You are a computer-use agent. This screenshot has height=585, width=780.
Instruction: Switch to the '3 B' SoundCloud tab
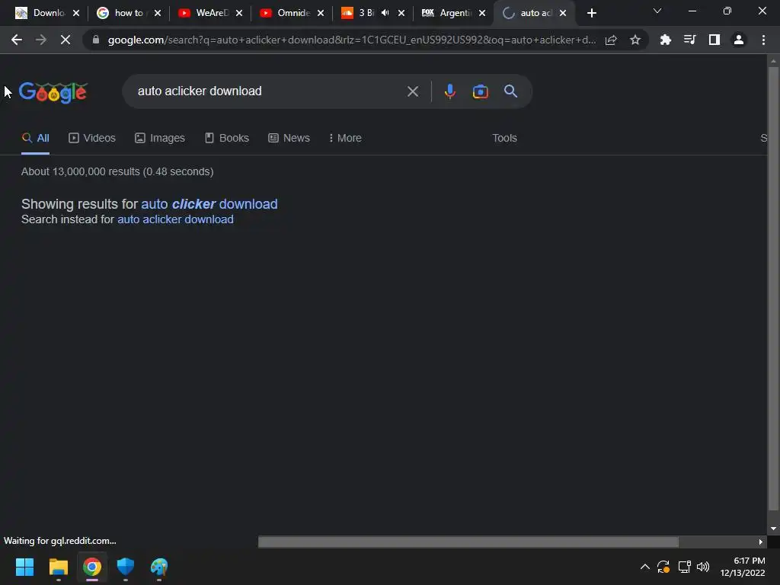pyautogui.click(x=358, y=13)
